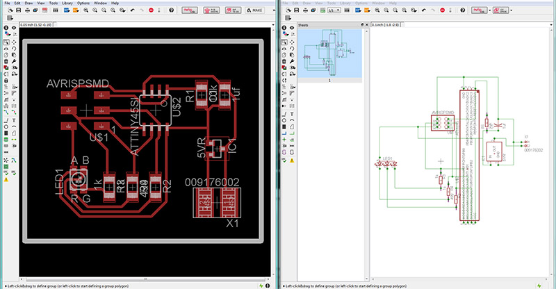Click the IDF to 3D button
Viewport: 556px width, 289px height.
point(233,10)
